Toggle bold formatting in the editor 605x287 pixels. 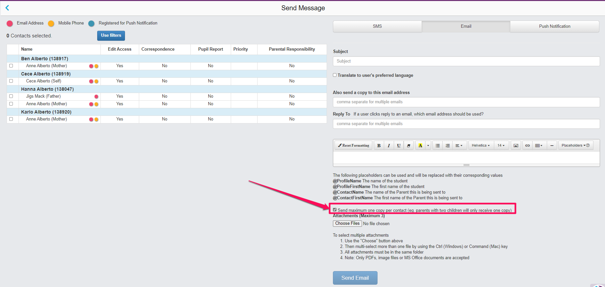(x=379, y=146)
